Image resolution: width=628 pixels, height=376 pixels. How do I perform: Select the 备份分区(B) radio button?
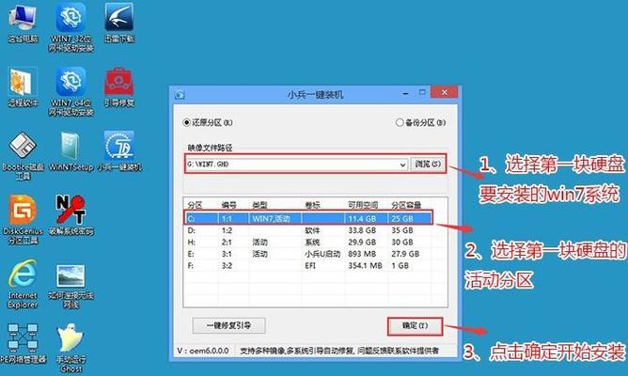click(400, 122)
